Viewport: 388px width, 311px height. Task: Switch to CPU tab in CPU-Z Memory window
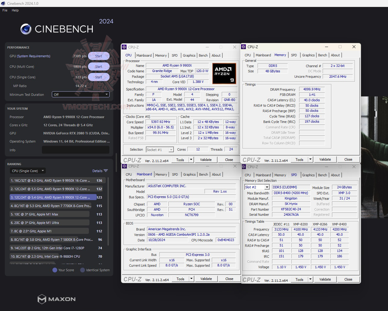point(248,55)
